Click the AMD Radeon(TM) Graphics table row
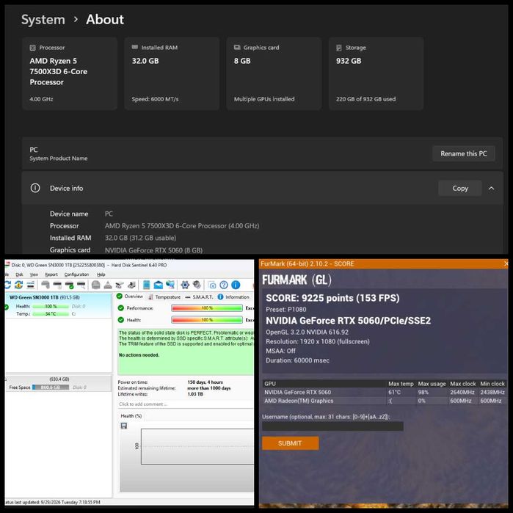 coord(385,401)
